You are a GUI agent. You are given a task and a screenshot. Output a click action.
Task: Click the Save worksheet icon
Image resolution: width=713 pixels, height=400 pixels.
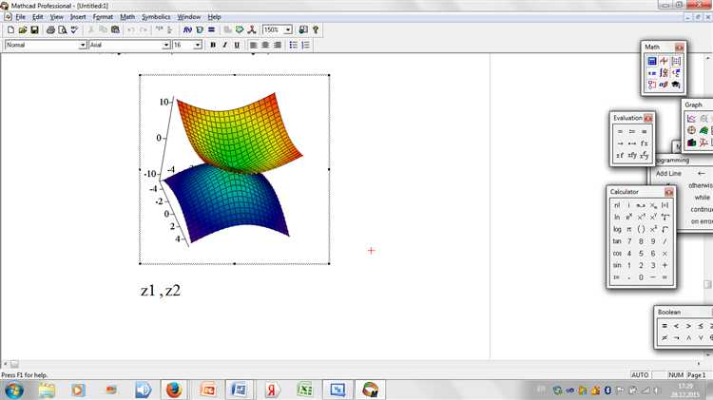click(x=34, y=30)
